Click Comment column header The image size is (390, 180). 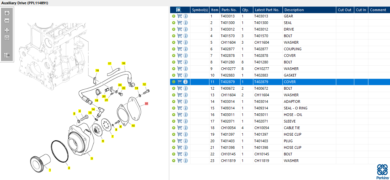pyautogui.click(x=379, y=10)
